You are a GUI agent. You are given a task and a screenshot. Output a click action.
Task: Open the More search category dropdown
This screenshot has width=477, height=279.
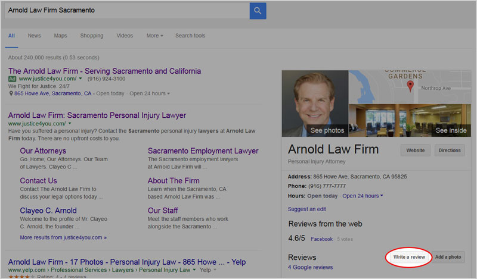click(x=154, y=36)
